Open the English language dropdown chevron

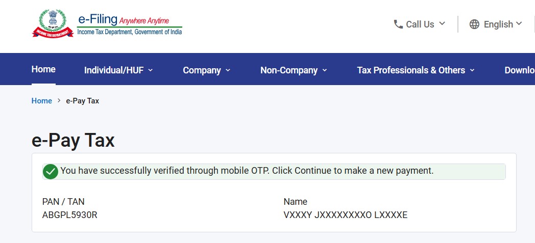pyautogui.click(x=519, y=23)
